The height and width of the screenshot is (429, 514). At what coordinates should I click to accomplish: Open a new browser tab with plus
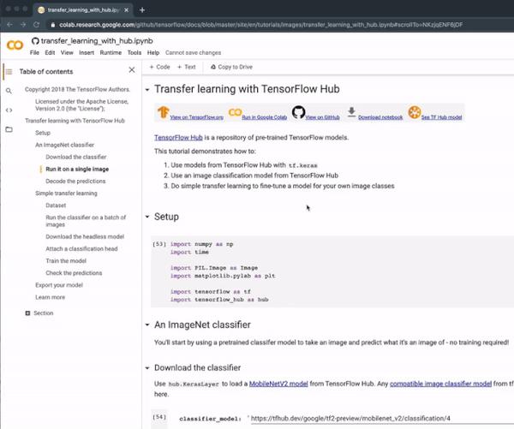pyautogui.click(x=142, y=10)
